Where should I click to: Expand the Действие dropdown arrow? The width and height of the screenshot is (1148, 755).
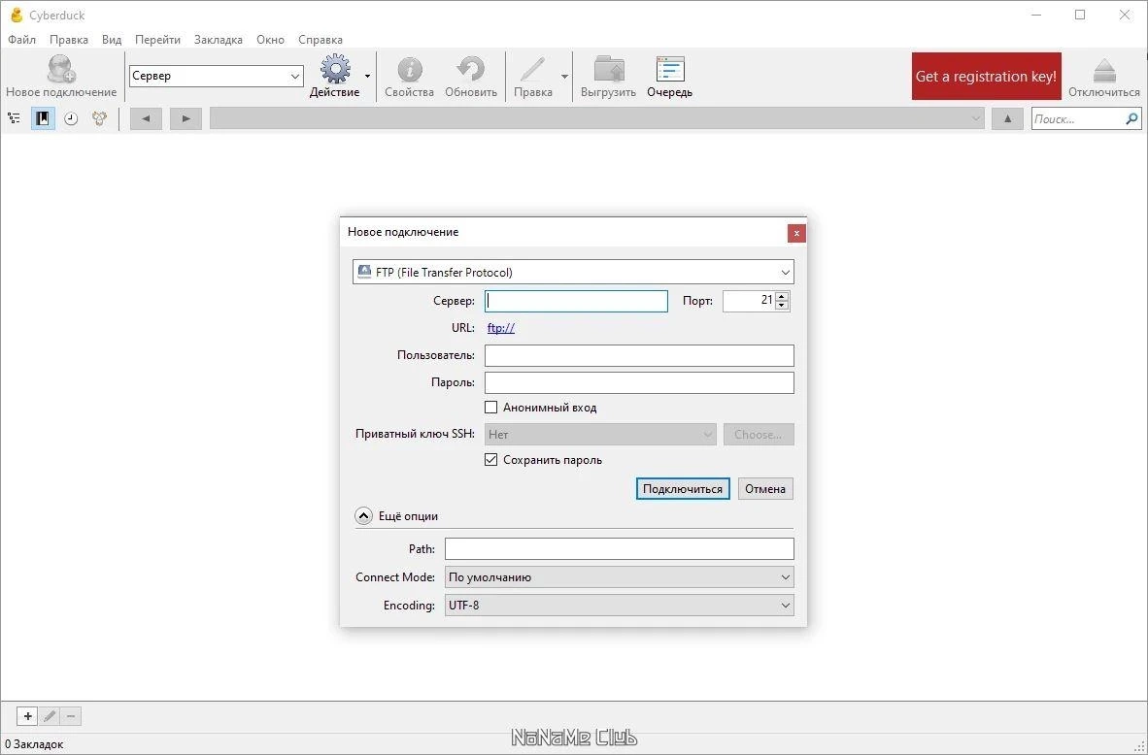367,76
